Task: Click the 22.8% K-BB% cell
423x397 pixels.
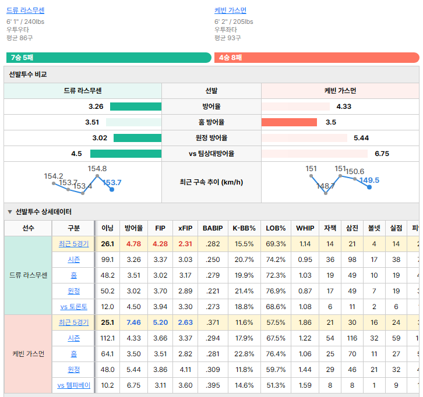Action: coord(244,354)
